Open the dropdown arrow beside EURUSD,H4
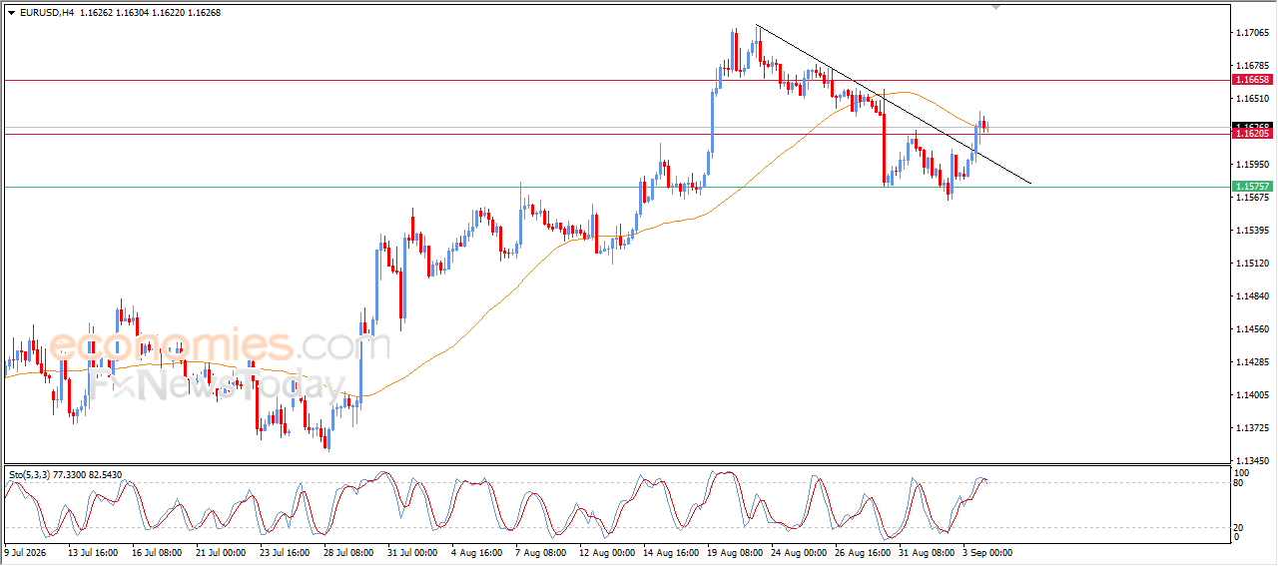 click(11, 12)
